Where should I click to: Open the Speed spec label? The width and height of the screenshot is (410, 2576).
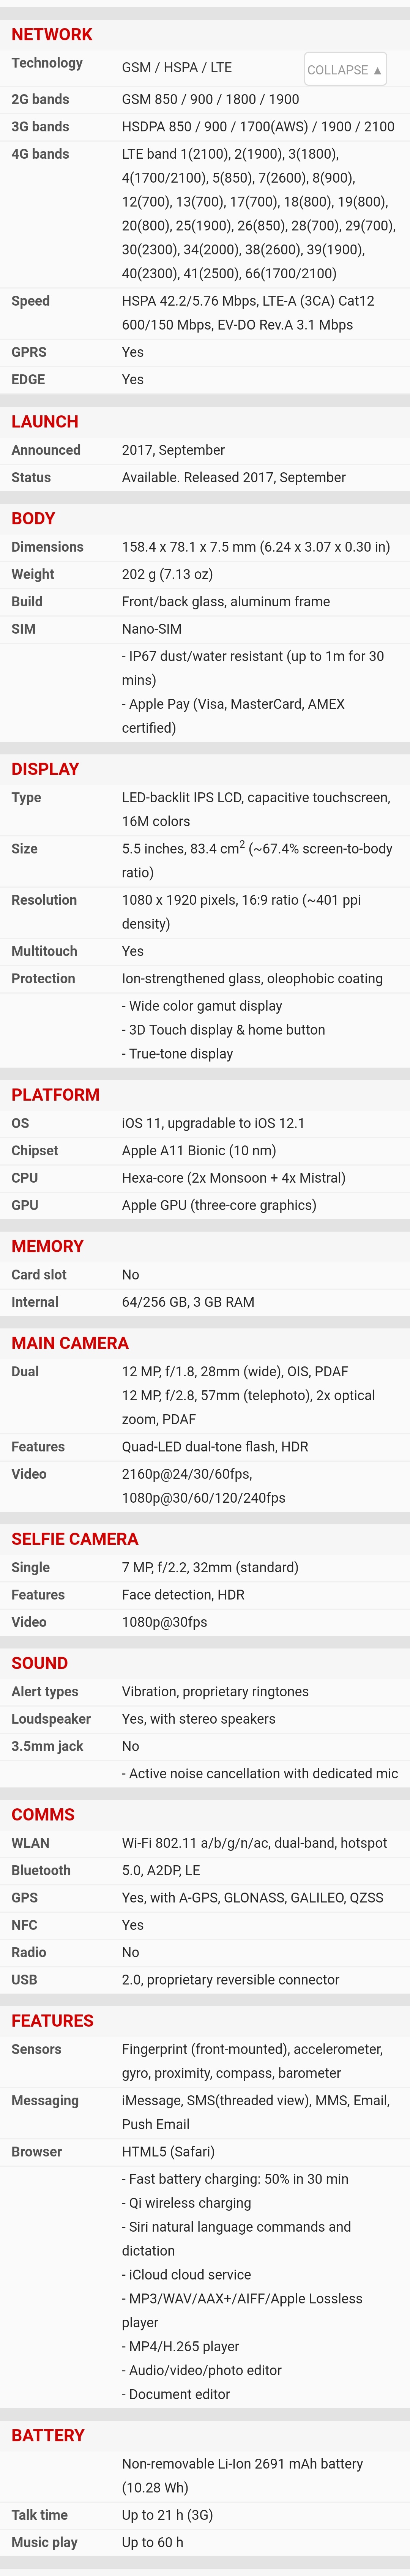[x=30, y=301]
